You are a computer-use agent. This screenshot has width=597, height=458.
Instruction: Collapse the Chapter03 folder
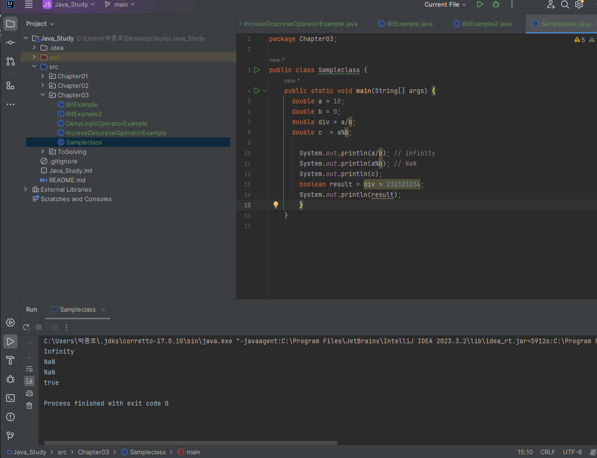point(43,95)
